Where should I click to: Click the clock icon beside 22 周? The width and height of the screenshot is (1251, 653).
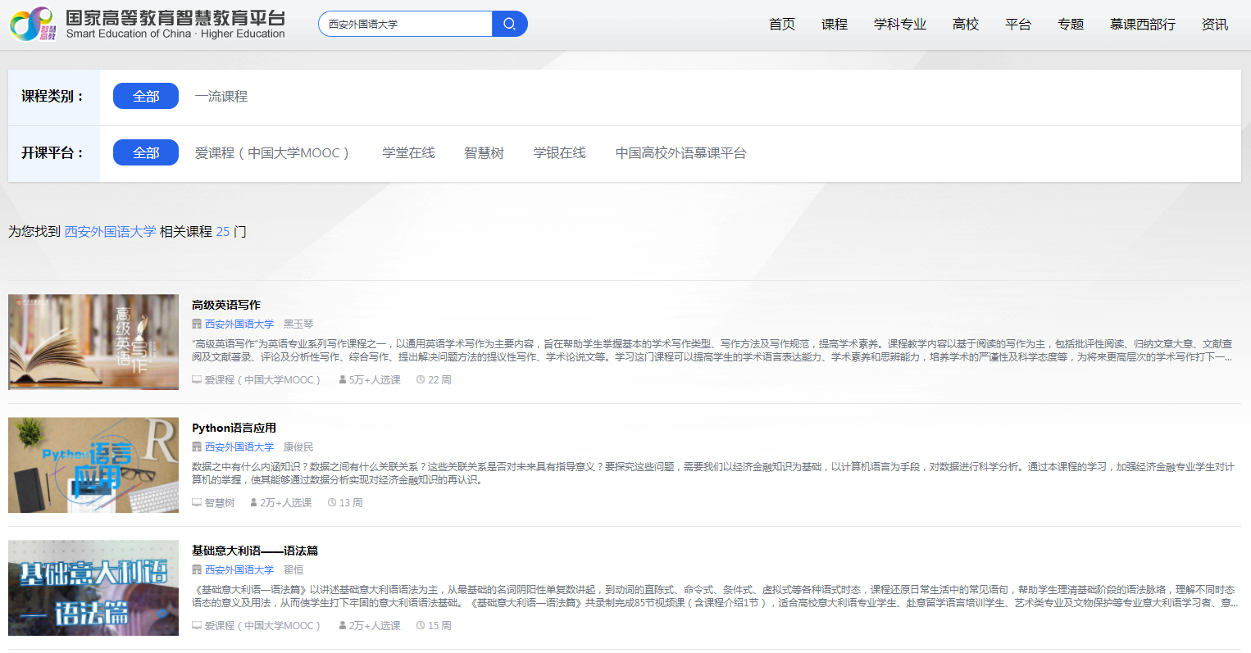421,380
